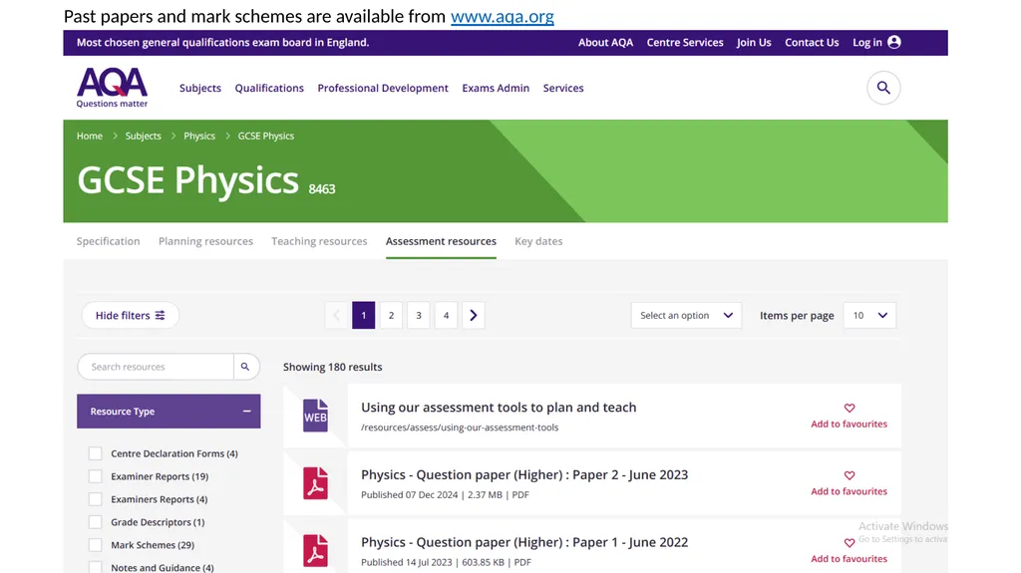The image size is (1021, 573).
Task: Click Add to favourites for Paper 1 June 2022
Action: pos(850,559)
